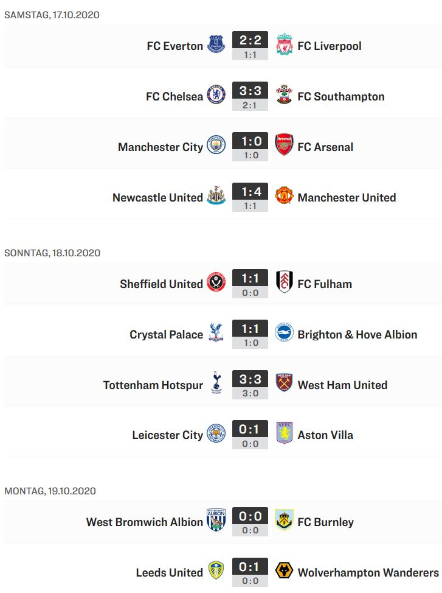This screenshot has width=442, height=593.
Task: Click the Manchester City club crest
Action: click(216, 145)
